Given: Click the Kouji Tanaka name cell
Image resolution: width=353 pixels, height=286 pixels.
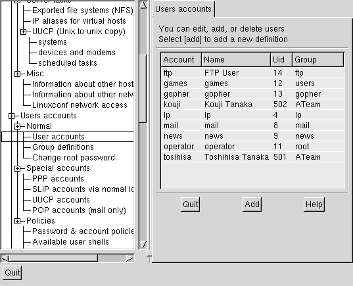Looking at the screenshot, I should point(228,105).
